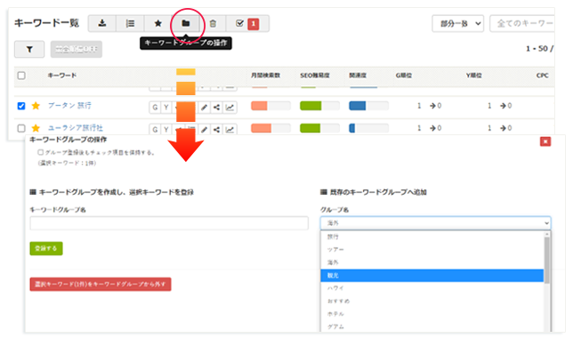
Task: Click the greyed OFF button next to filter
Action: (x=76, y=49)
